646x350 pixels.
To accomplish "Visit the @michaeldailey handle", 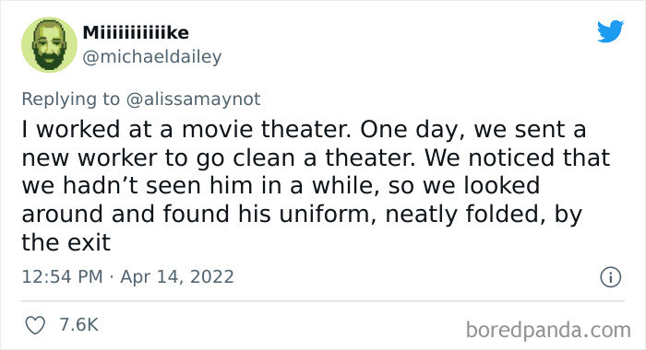I will pos(152,56).
